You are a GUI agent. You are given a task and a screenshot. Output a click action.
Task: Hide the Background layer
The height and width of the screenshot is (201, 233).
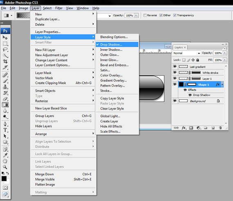point(175,101)
